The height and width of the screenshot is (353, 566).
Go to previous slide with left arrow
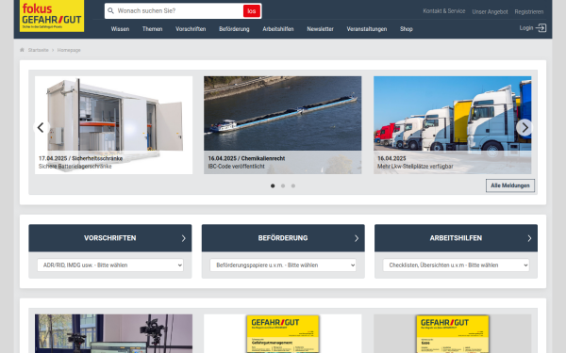(41, 127)
